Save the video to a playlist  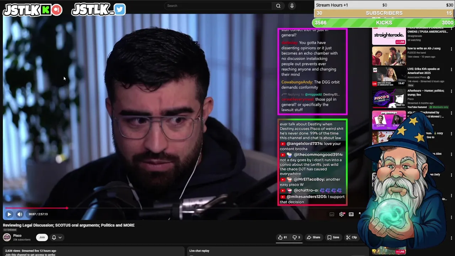pyautogui.click(x=333, y=237)
